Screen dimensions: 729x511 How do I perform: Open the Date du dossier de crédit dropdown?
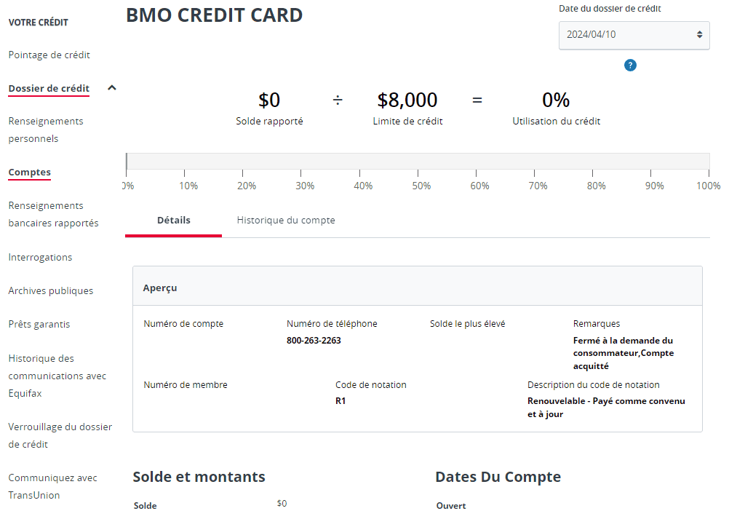634,35
